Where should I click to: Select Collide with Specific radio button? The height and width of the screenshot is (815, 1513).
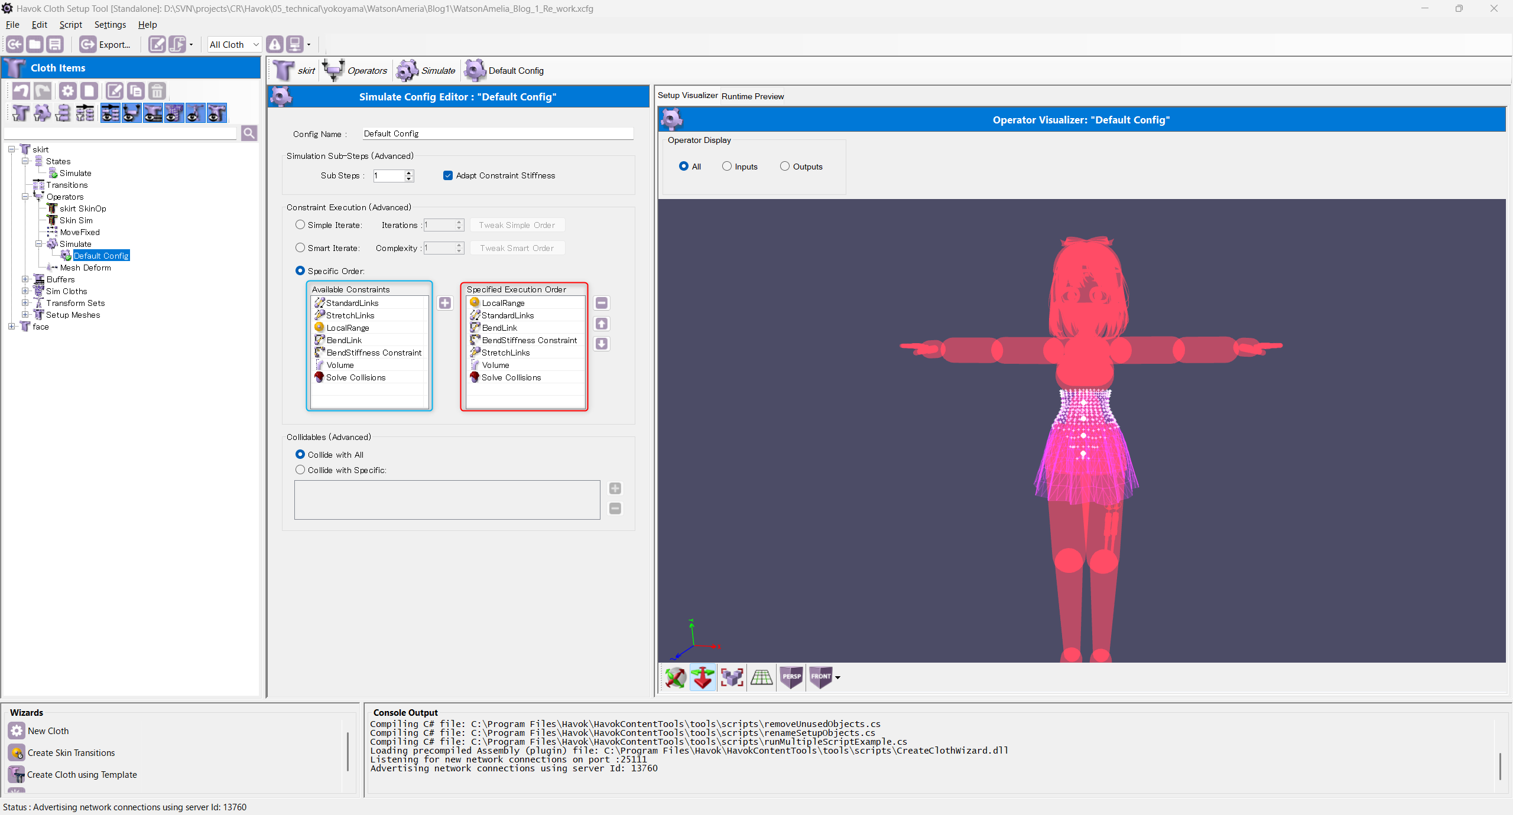click(x=300, y=470)
